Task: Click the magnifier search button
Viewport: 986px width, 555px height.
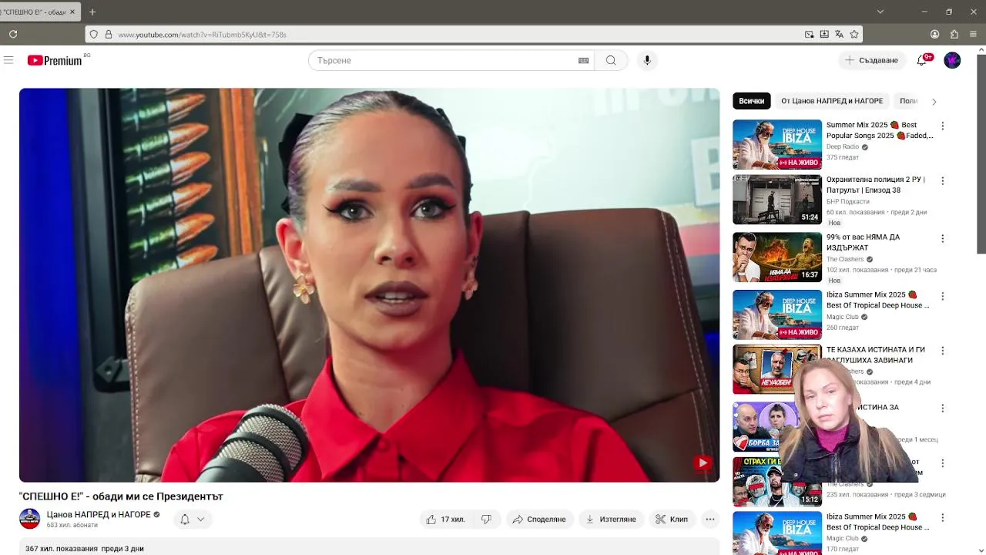Action: [x=611, y=60]
